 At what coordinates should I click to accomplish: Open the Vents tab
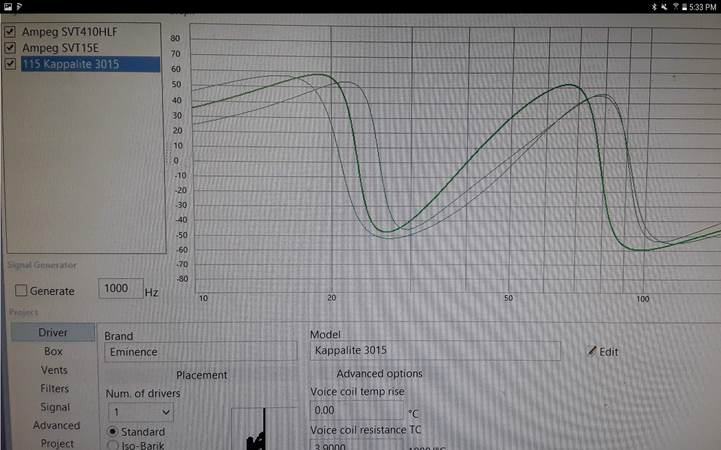coord(54,370)
